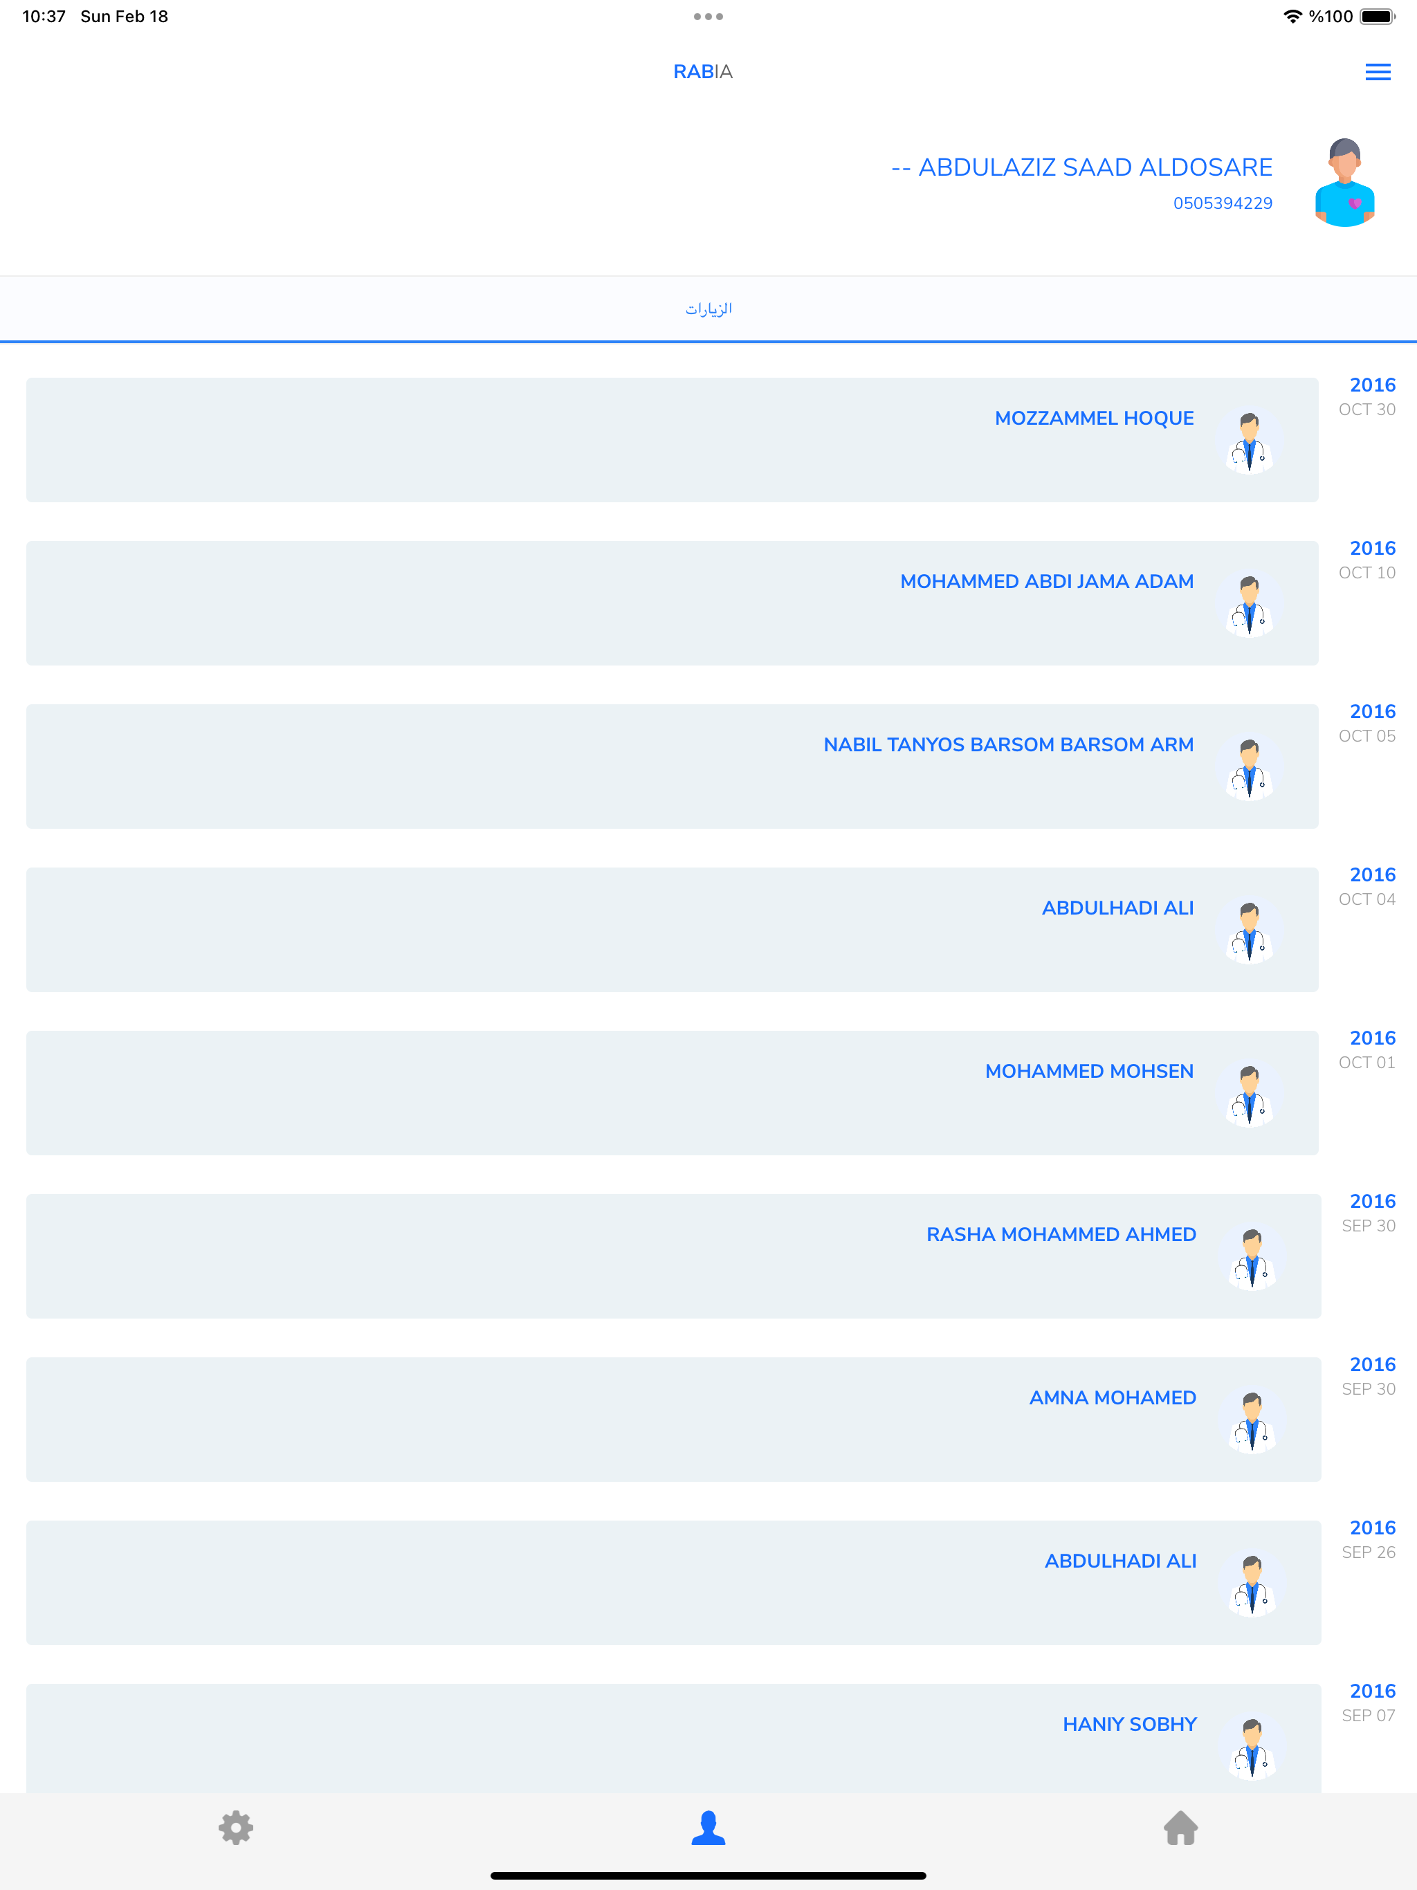Click doctor icon beside NABIL TANYOS BARSOM
The image size is (1417, 1890).
[x=1250, y=767]
